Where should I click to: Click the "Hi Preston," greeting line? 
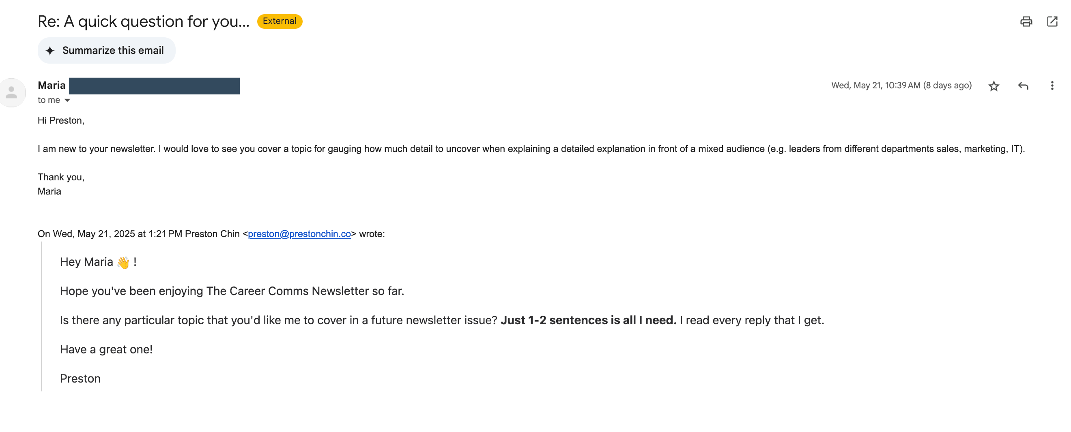tap(61, 120)
